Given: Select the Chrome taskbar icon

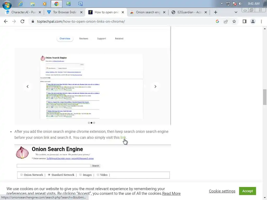Looking at the screenshot, I should (x=56, y=4).
